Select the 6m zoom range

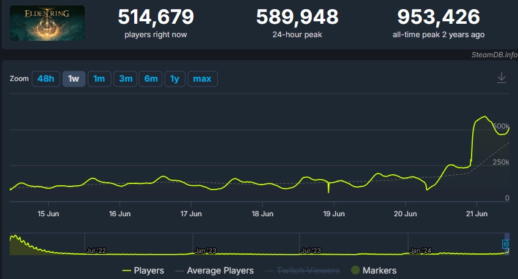coord(151,79)
